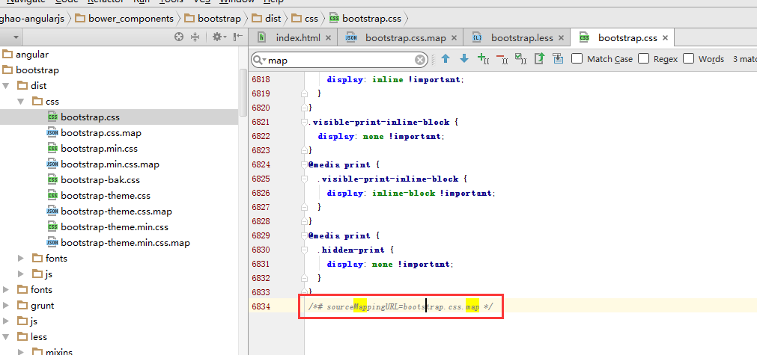Close the bootstrap.css.map tab
Screen dimensions: 757x355
point(454,37)
